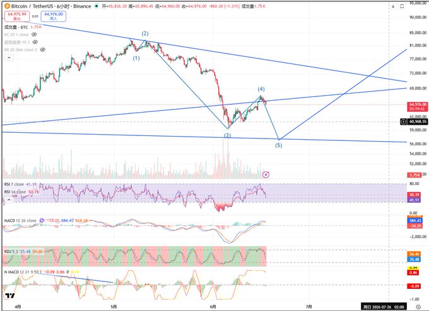Select the BB 20 SMA close 2 label
The height and width of the screenshot is (311, 429).
tap(21, 50)
